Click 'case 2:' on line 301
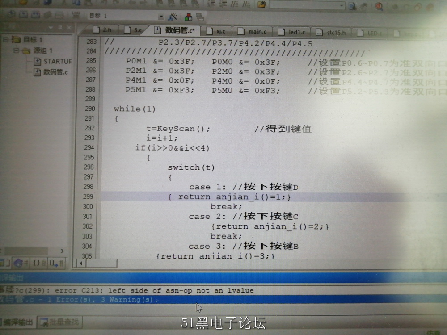 207,217
